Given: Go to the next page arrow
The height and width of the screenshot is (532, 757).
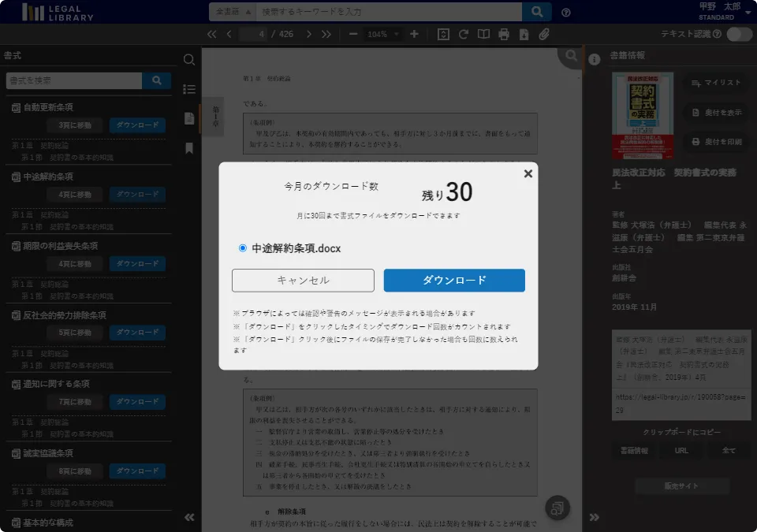Looking at the screenshot, I should point(309,34).
